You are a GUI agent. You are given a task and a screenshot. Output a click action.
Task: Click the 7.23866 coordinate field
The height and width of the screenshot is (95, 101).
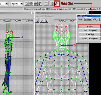coord(16,21)
